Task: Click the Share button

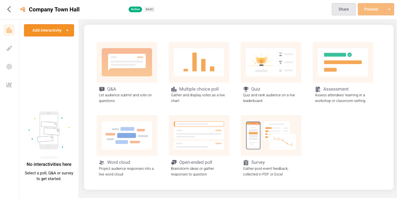Action: [x=344, y=9]
